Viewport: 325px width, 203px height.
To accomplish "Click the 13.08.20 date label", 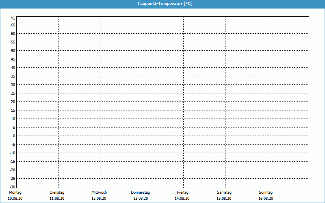I will 141,199.
